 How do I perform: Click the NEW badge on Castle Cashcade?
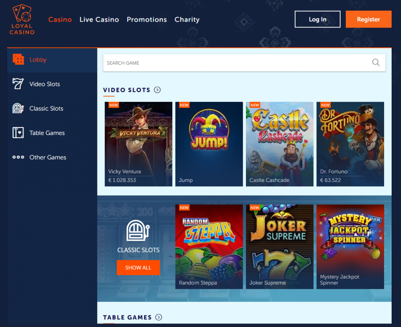(255, 105)
